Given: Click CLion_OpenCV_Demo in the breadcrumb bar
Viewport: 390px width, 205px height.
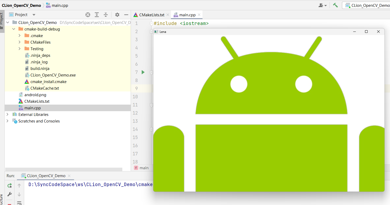Looking at the screenshot, I should pyautogui.click(x=21, y=5).
